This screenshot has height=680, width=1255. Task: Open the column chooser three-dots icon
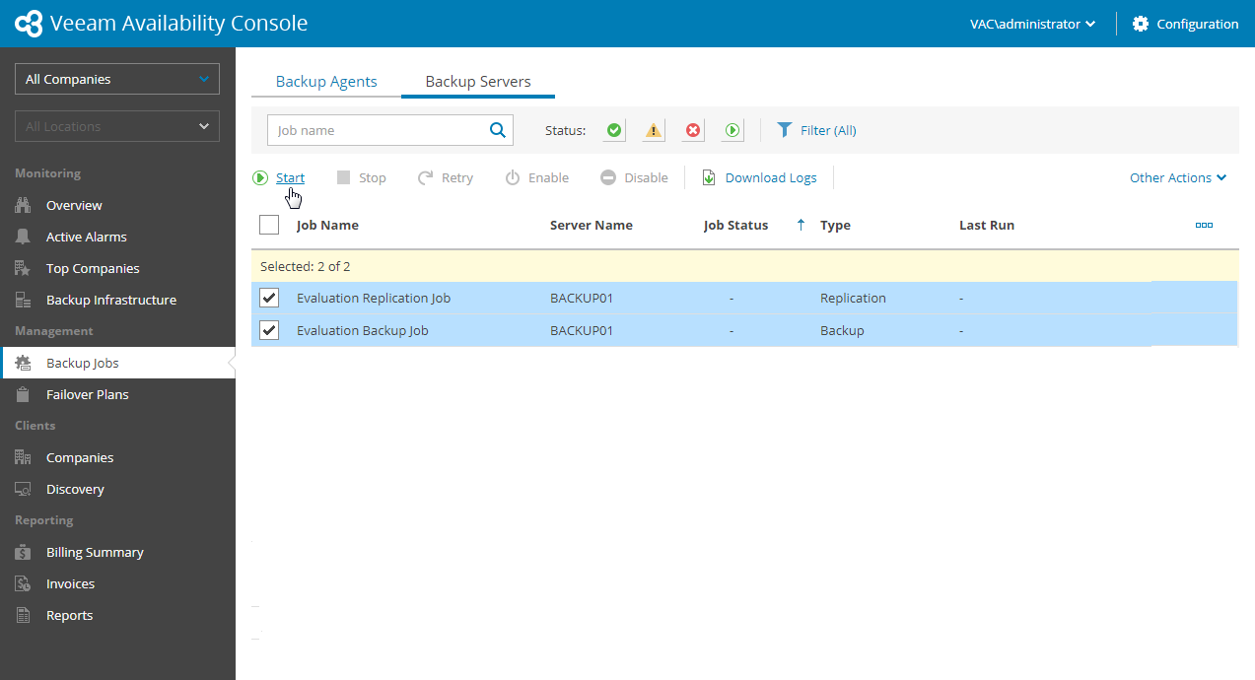click(1204, 226)
